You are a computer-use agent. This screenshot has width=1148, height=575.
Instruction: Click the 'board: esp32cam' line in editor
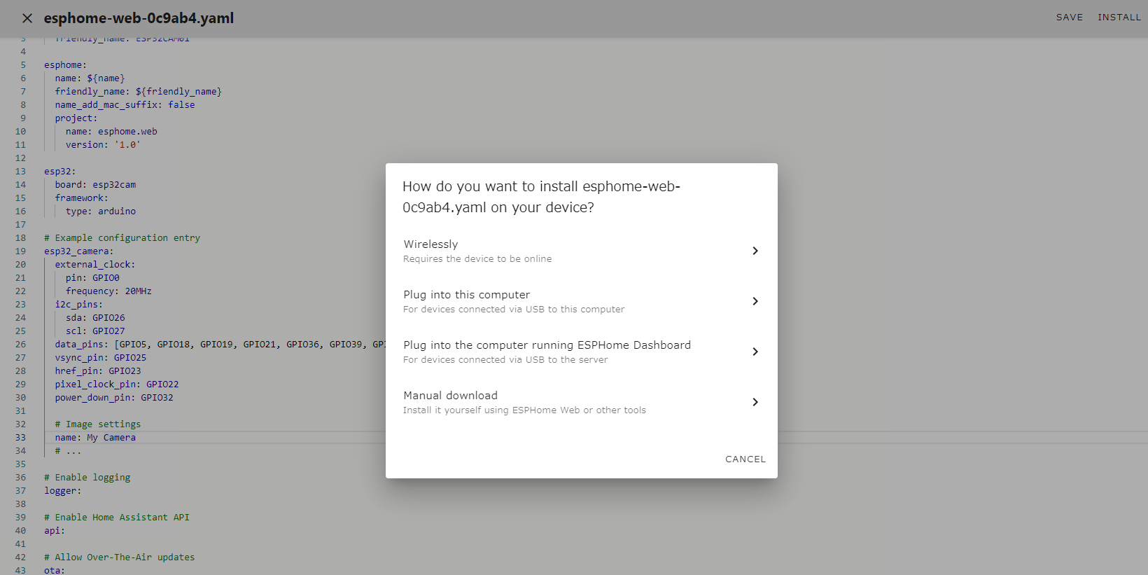(95, 185)
